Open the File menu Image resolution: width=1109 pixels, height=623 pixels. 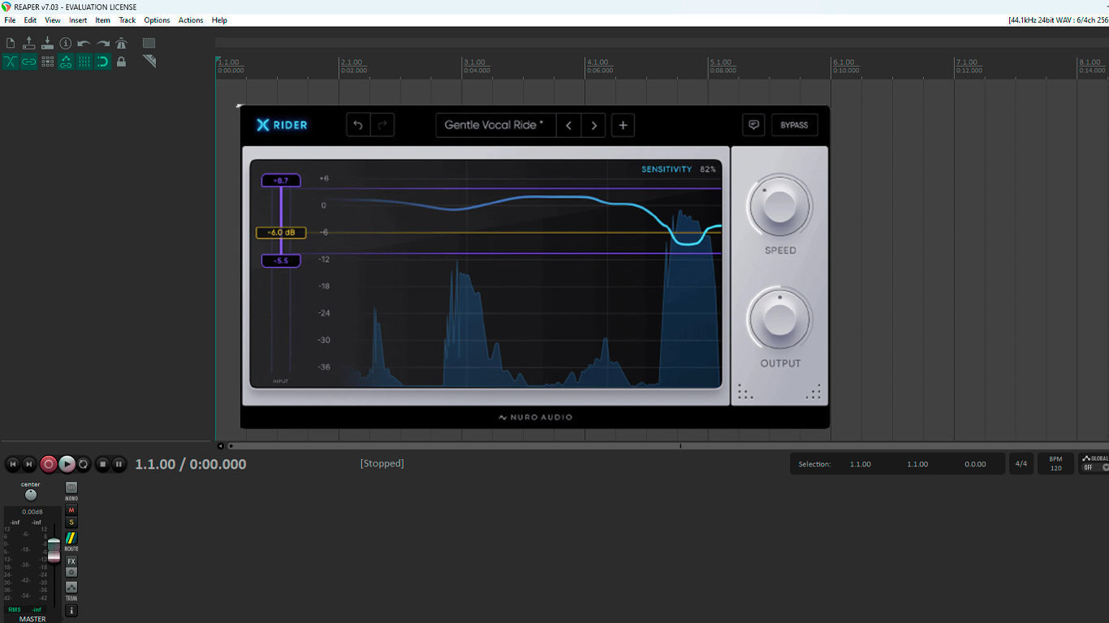[10, 20]
